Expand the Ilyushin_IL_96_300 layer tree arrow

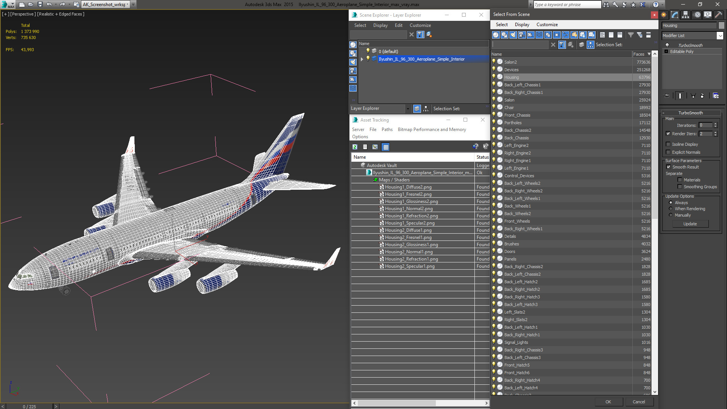coord(362,59)
